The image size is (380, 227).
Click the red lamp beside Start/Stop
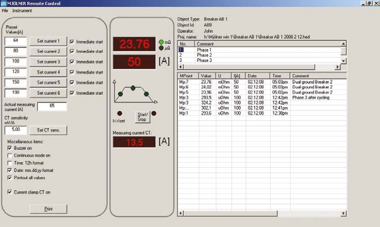(154, 113)
